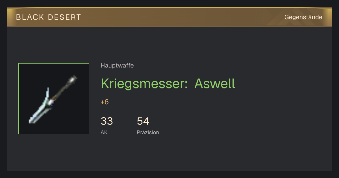This screenshot has height=178, width=339.
Task: Select the +6 enhancement level
Action: pos(105,102)
